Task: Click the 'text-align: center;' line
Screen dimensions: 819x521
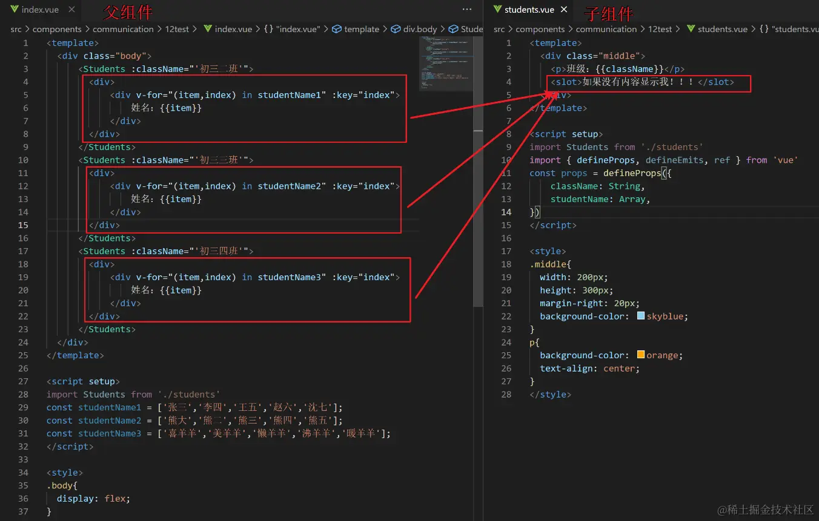Action: coord(589,369)
